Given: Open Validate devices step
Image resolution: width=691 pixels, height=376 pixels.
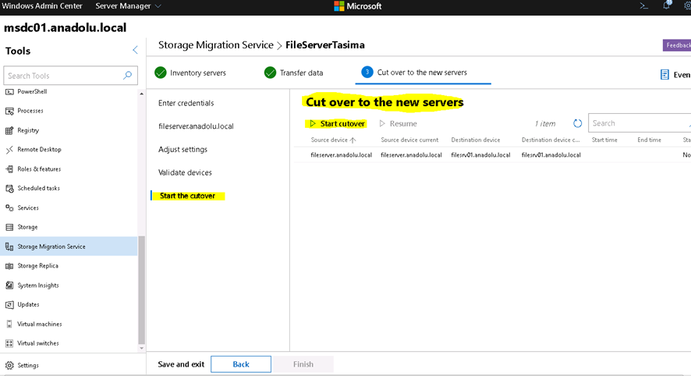Looking at the screenshot, I should coord(185,172).
